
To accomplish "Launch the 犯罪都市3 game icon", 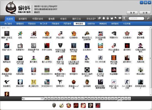I will tap(20, 45).
